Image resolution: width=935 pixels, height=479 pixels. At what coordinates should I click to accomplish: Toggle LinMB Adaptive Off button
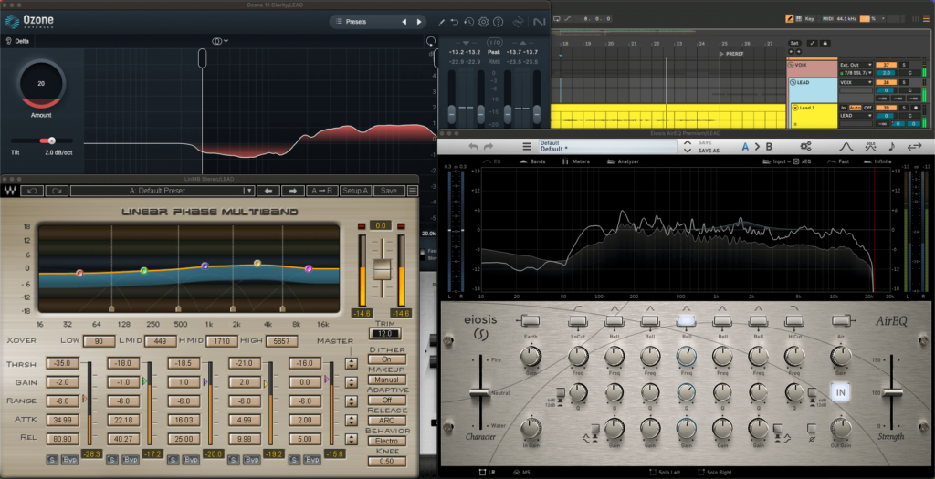coord(386,400)
